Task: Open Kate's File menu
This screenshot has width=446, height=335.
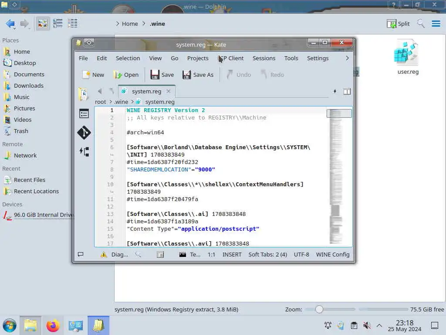Action: (83, 58)
